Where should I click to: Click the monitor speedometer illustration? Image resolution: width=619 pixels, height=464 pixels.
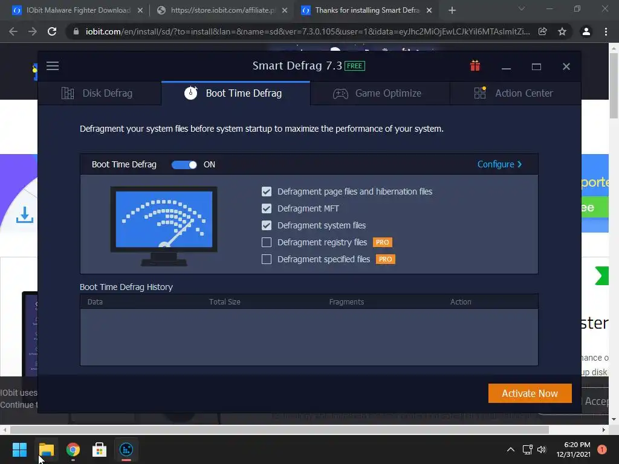click(164, 226)
